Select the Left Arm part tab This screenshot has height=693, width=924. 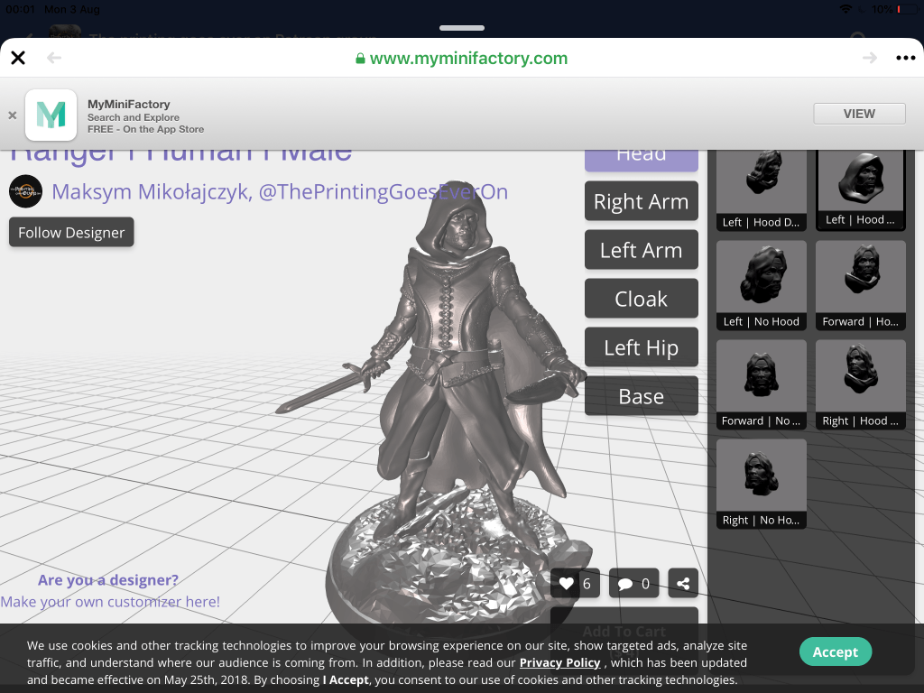point(641,251)
